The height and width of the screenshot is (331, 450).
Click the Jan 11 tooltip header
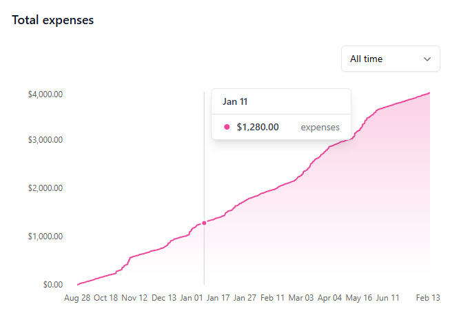tap(235, 101)
